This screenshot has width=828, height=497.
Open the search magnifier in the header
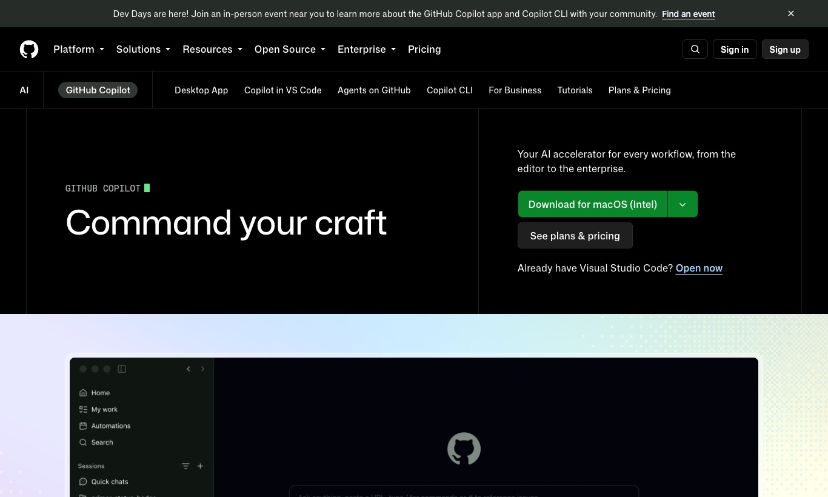pos(695,49)
